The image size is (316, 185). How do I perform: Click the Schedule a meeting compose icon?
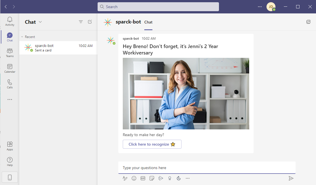(x=161, y=178)
